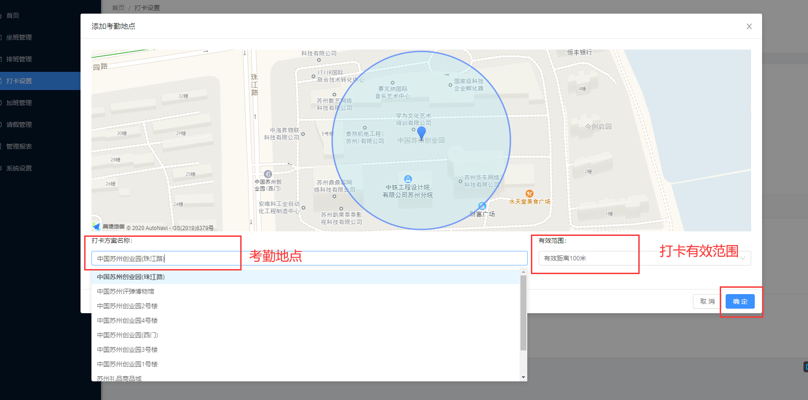Select suggestion 中国苏州创业园(西门)

[305, 335]
